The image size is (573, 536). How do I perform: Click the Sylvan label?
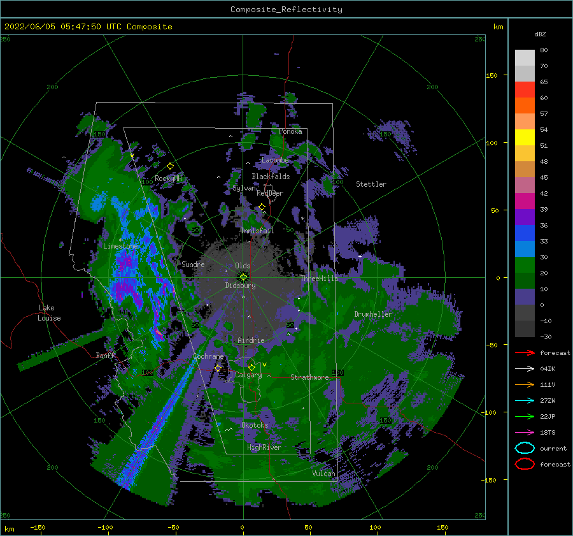pos(244,188)
